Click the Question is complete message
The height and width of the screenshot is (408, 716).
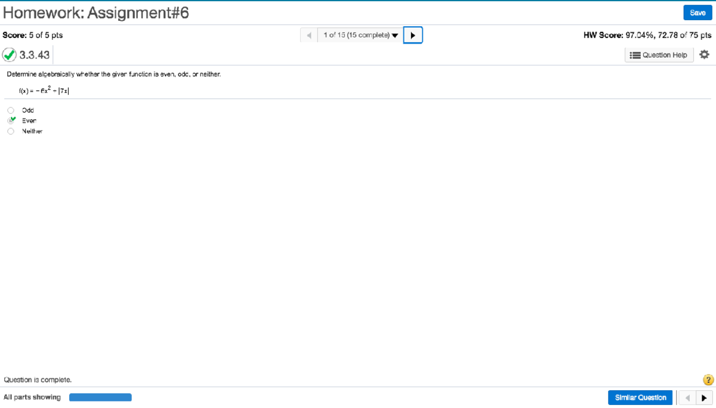[x=37, y=379]
